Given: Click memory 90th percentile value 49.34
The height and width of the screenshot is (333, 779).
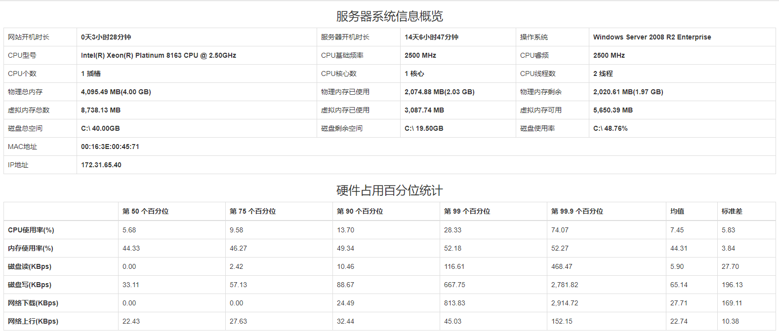Looking at the screenshot, I should tap(346, 248).
